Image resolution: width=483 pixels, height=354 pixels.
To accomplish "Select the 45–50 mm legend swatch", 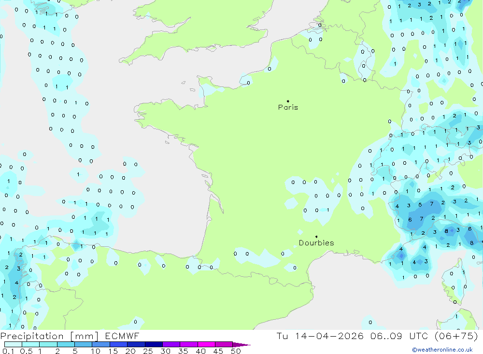I will tap(224, 344).
